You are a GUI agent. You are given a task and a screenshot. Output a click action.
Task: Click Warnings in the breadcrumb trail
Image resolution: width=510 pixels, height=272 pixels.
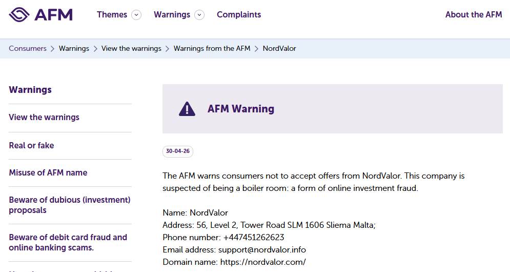(74, 49)
